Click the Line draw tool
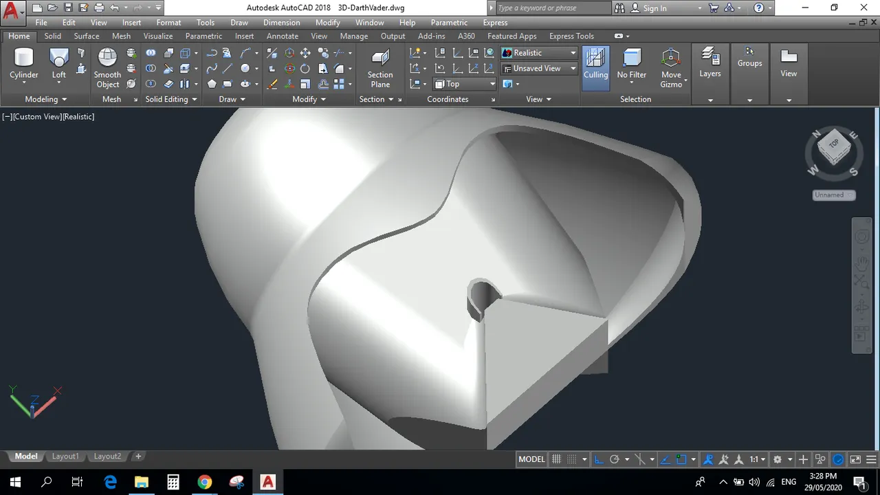This screenshot has width=880, height=495. [x=228, y=68]
